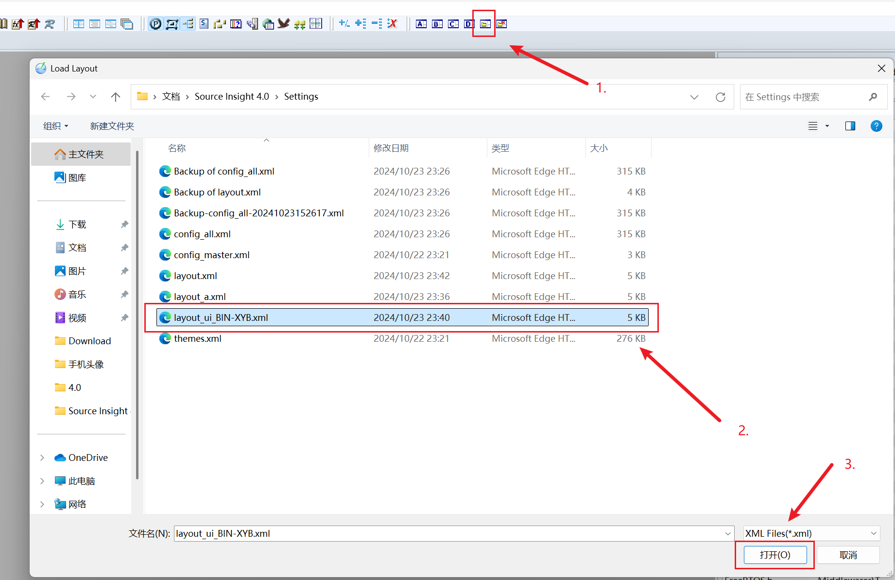Toggle the preview pane button

(x=850, y=126)
